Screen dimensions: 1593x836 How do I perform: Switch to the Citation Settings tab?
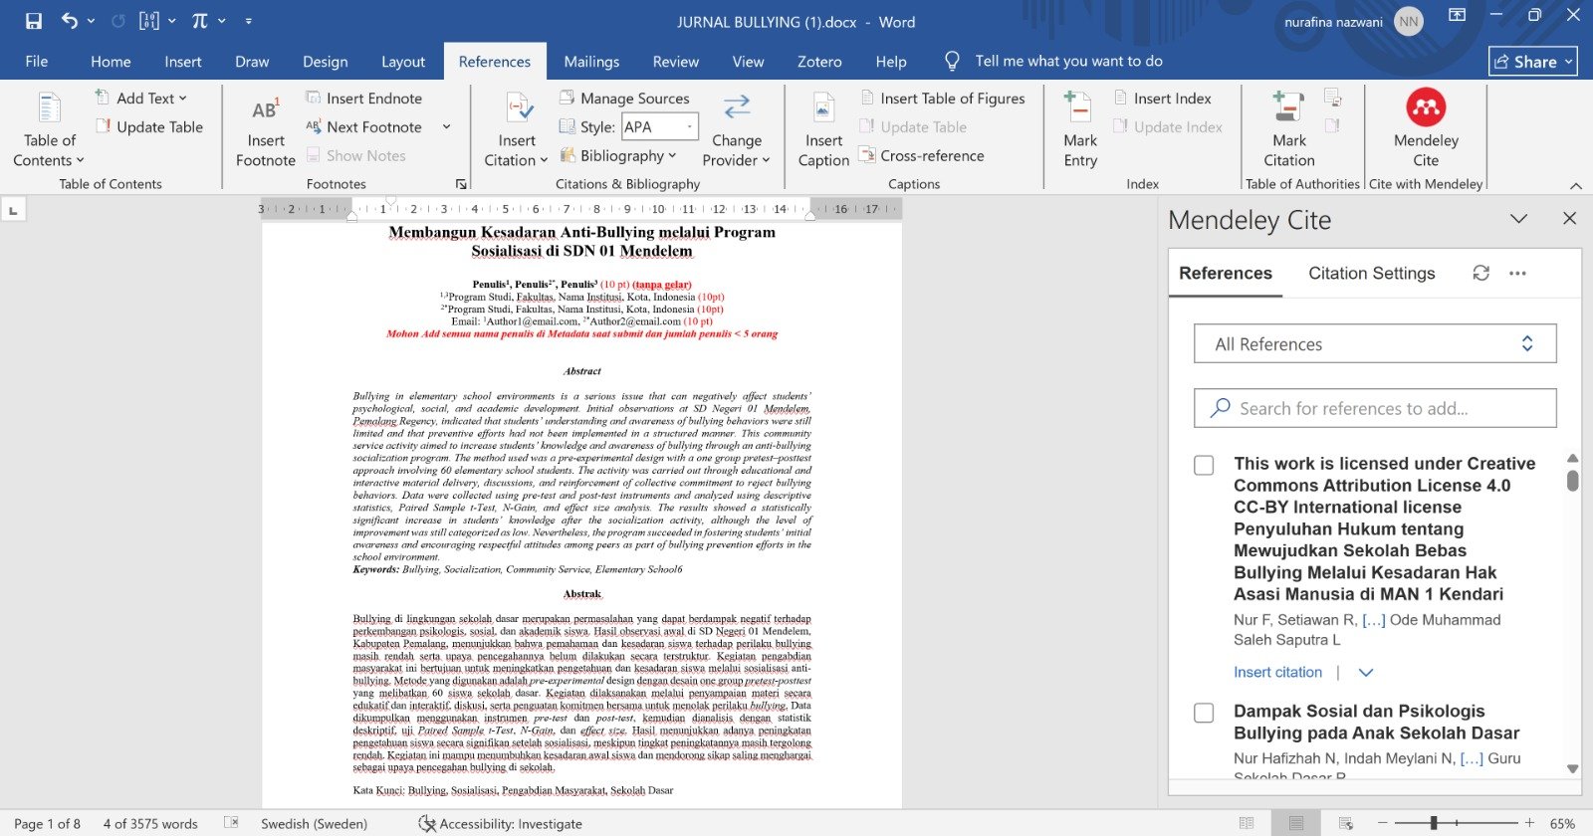tap(1371, 274)
